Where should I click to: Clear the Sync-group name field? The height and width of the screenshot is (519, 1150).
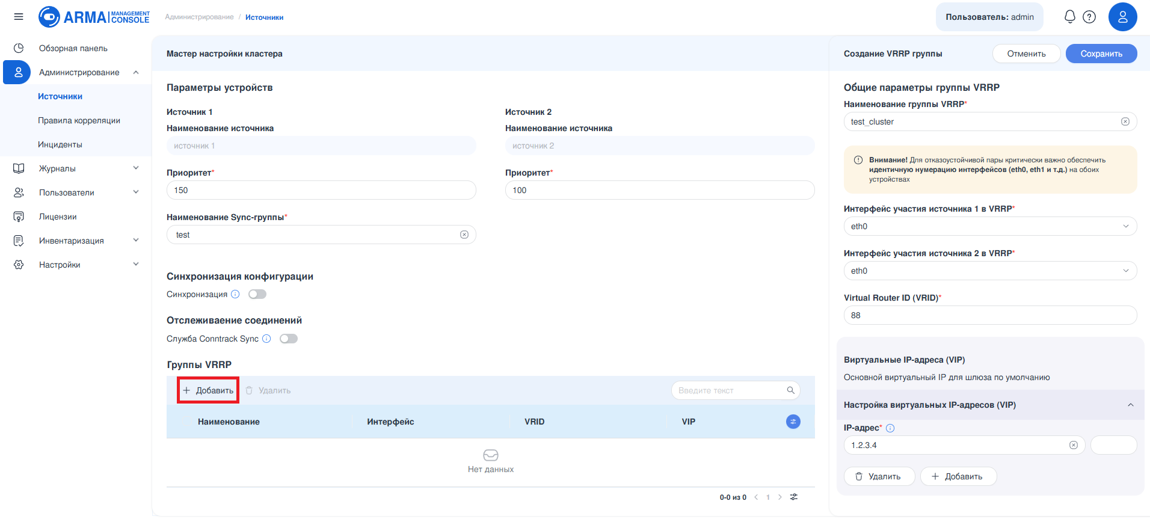[x=464, y=235]
